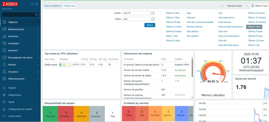Screen dimensions: 269x122
Task: Open the calendar picker next to Hasta
Action: (153, 19)
